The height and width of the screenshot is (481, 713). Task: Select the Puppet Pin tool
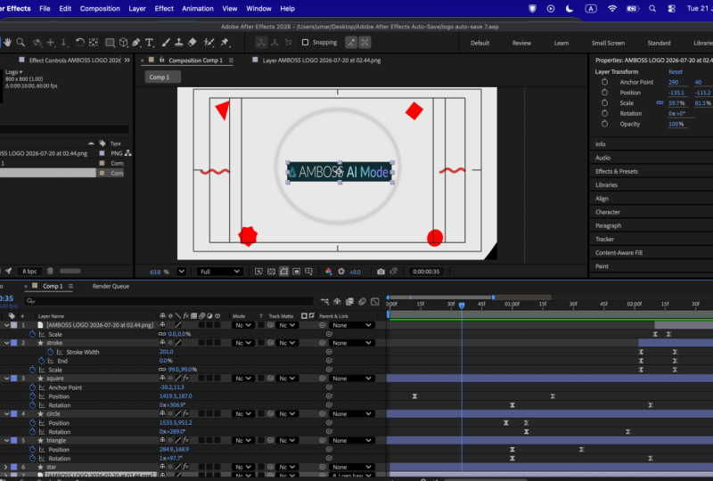[225, 42]
